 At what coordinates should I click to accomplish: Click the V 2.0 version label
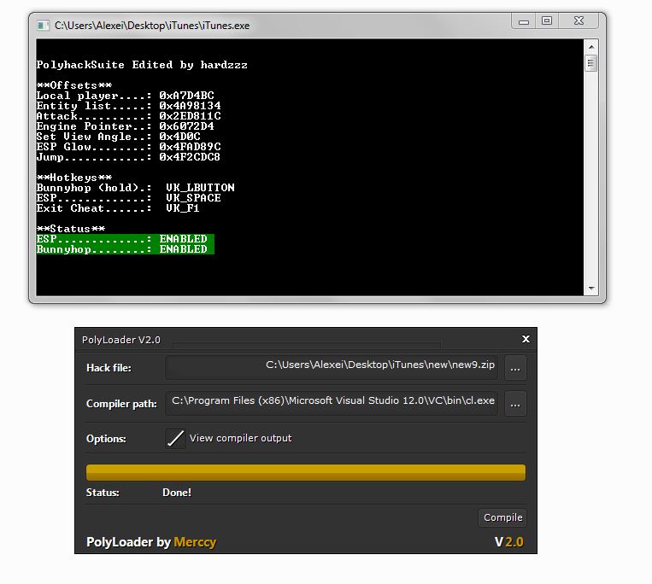tap(509, 542)
